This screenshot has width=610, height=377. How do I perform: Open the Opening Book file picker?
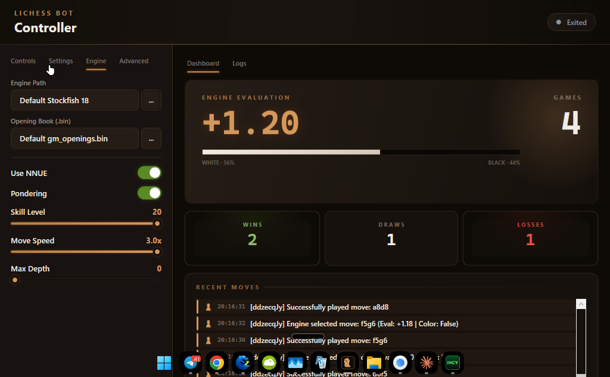[151, 138]
